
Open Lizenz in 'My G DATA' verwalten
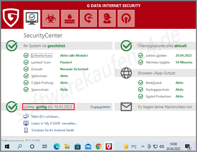(54, 123)
